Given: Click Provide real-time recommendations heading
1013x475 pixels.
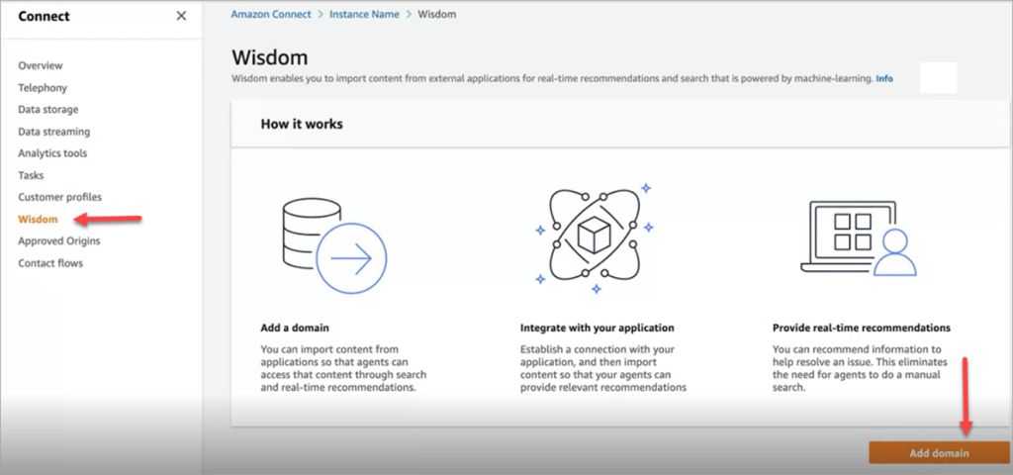Looking at the screenshot, I should (x=862, y=328).
